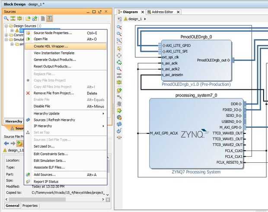Click the red search magnifier in diagram toolbar
The image size is (268, 212).
pyautogui.click(x=119, y=69)
